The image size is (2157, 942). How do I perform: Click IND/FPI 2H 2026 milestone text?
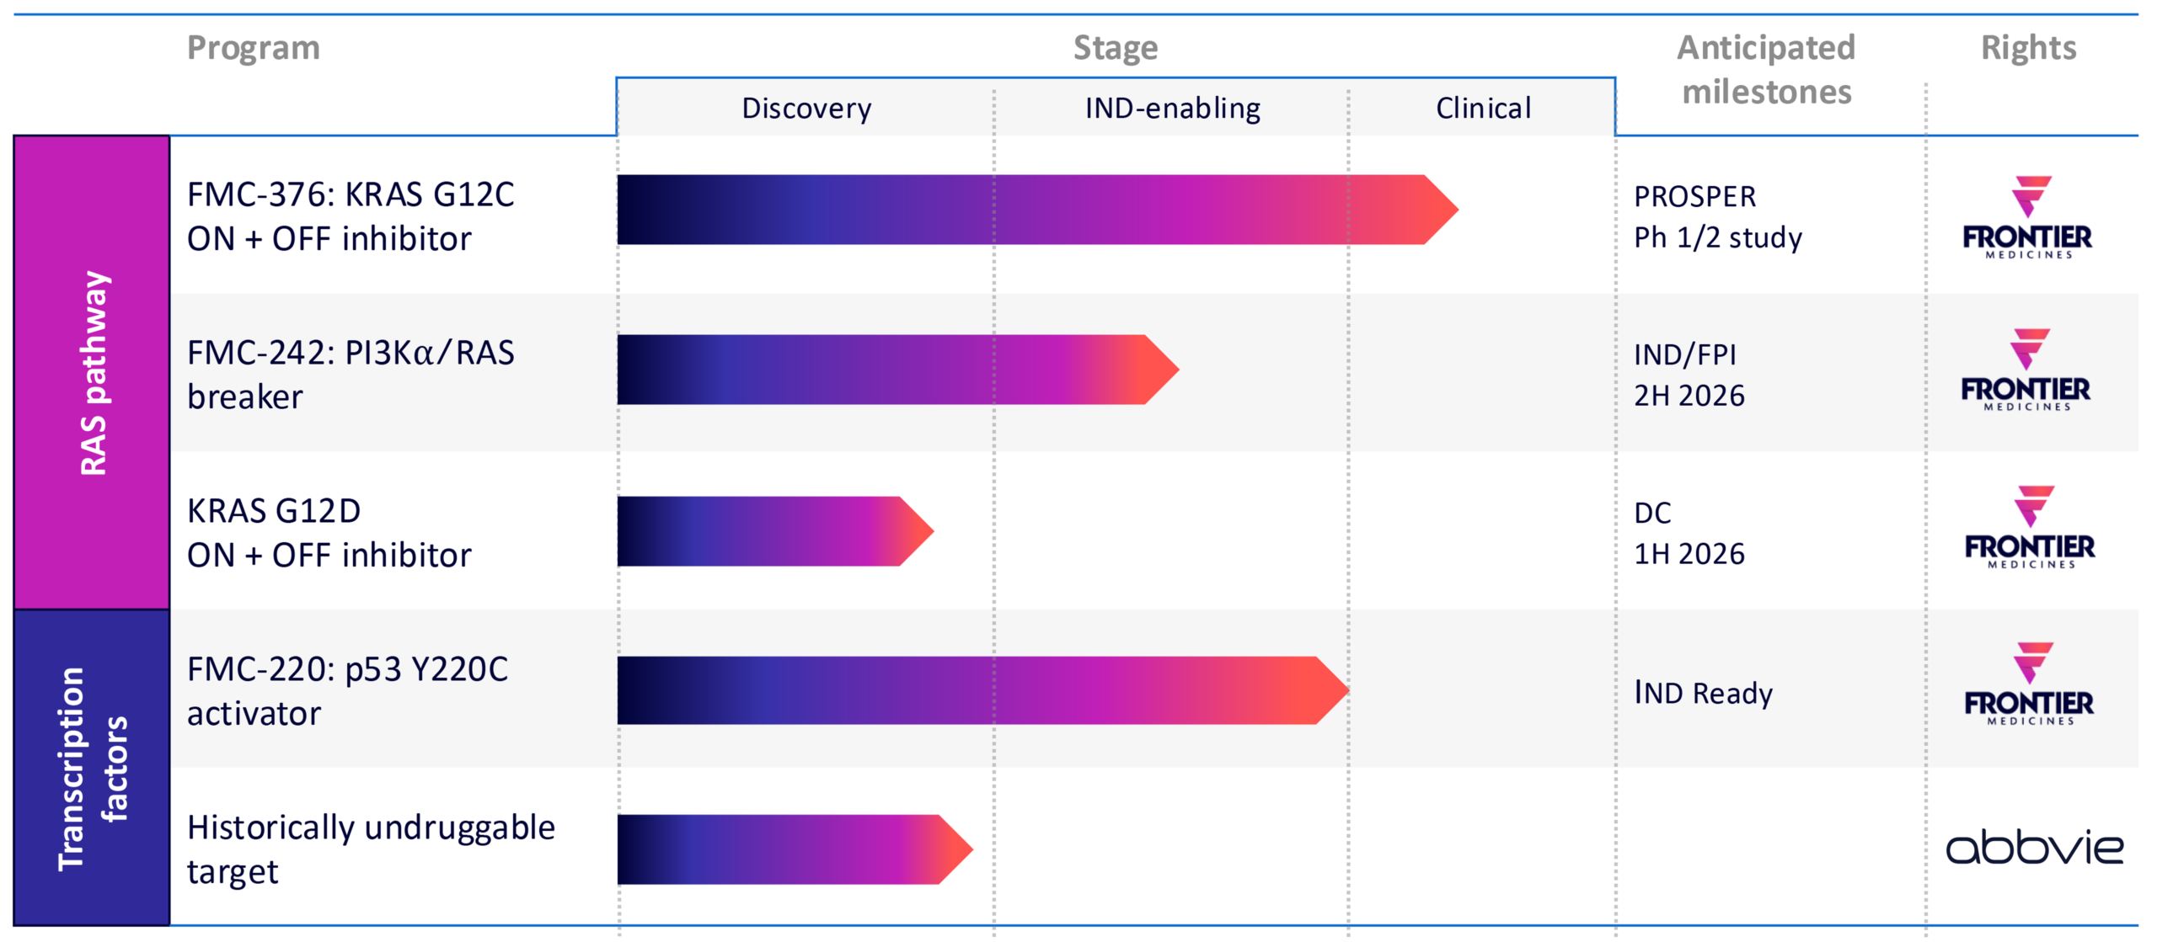[x=1689, y=375]
